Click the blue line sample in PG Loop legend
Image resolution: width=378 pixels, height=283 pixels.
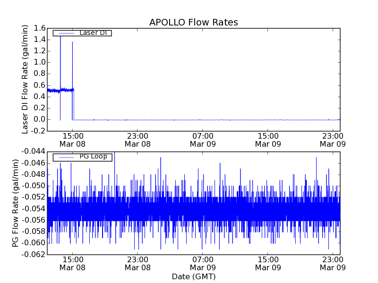point(64,157)
